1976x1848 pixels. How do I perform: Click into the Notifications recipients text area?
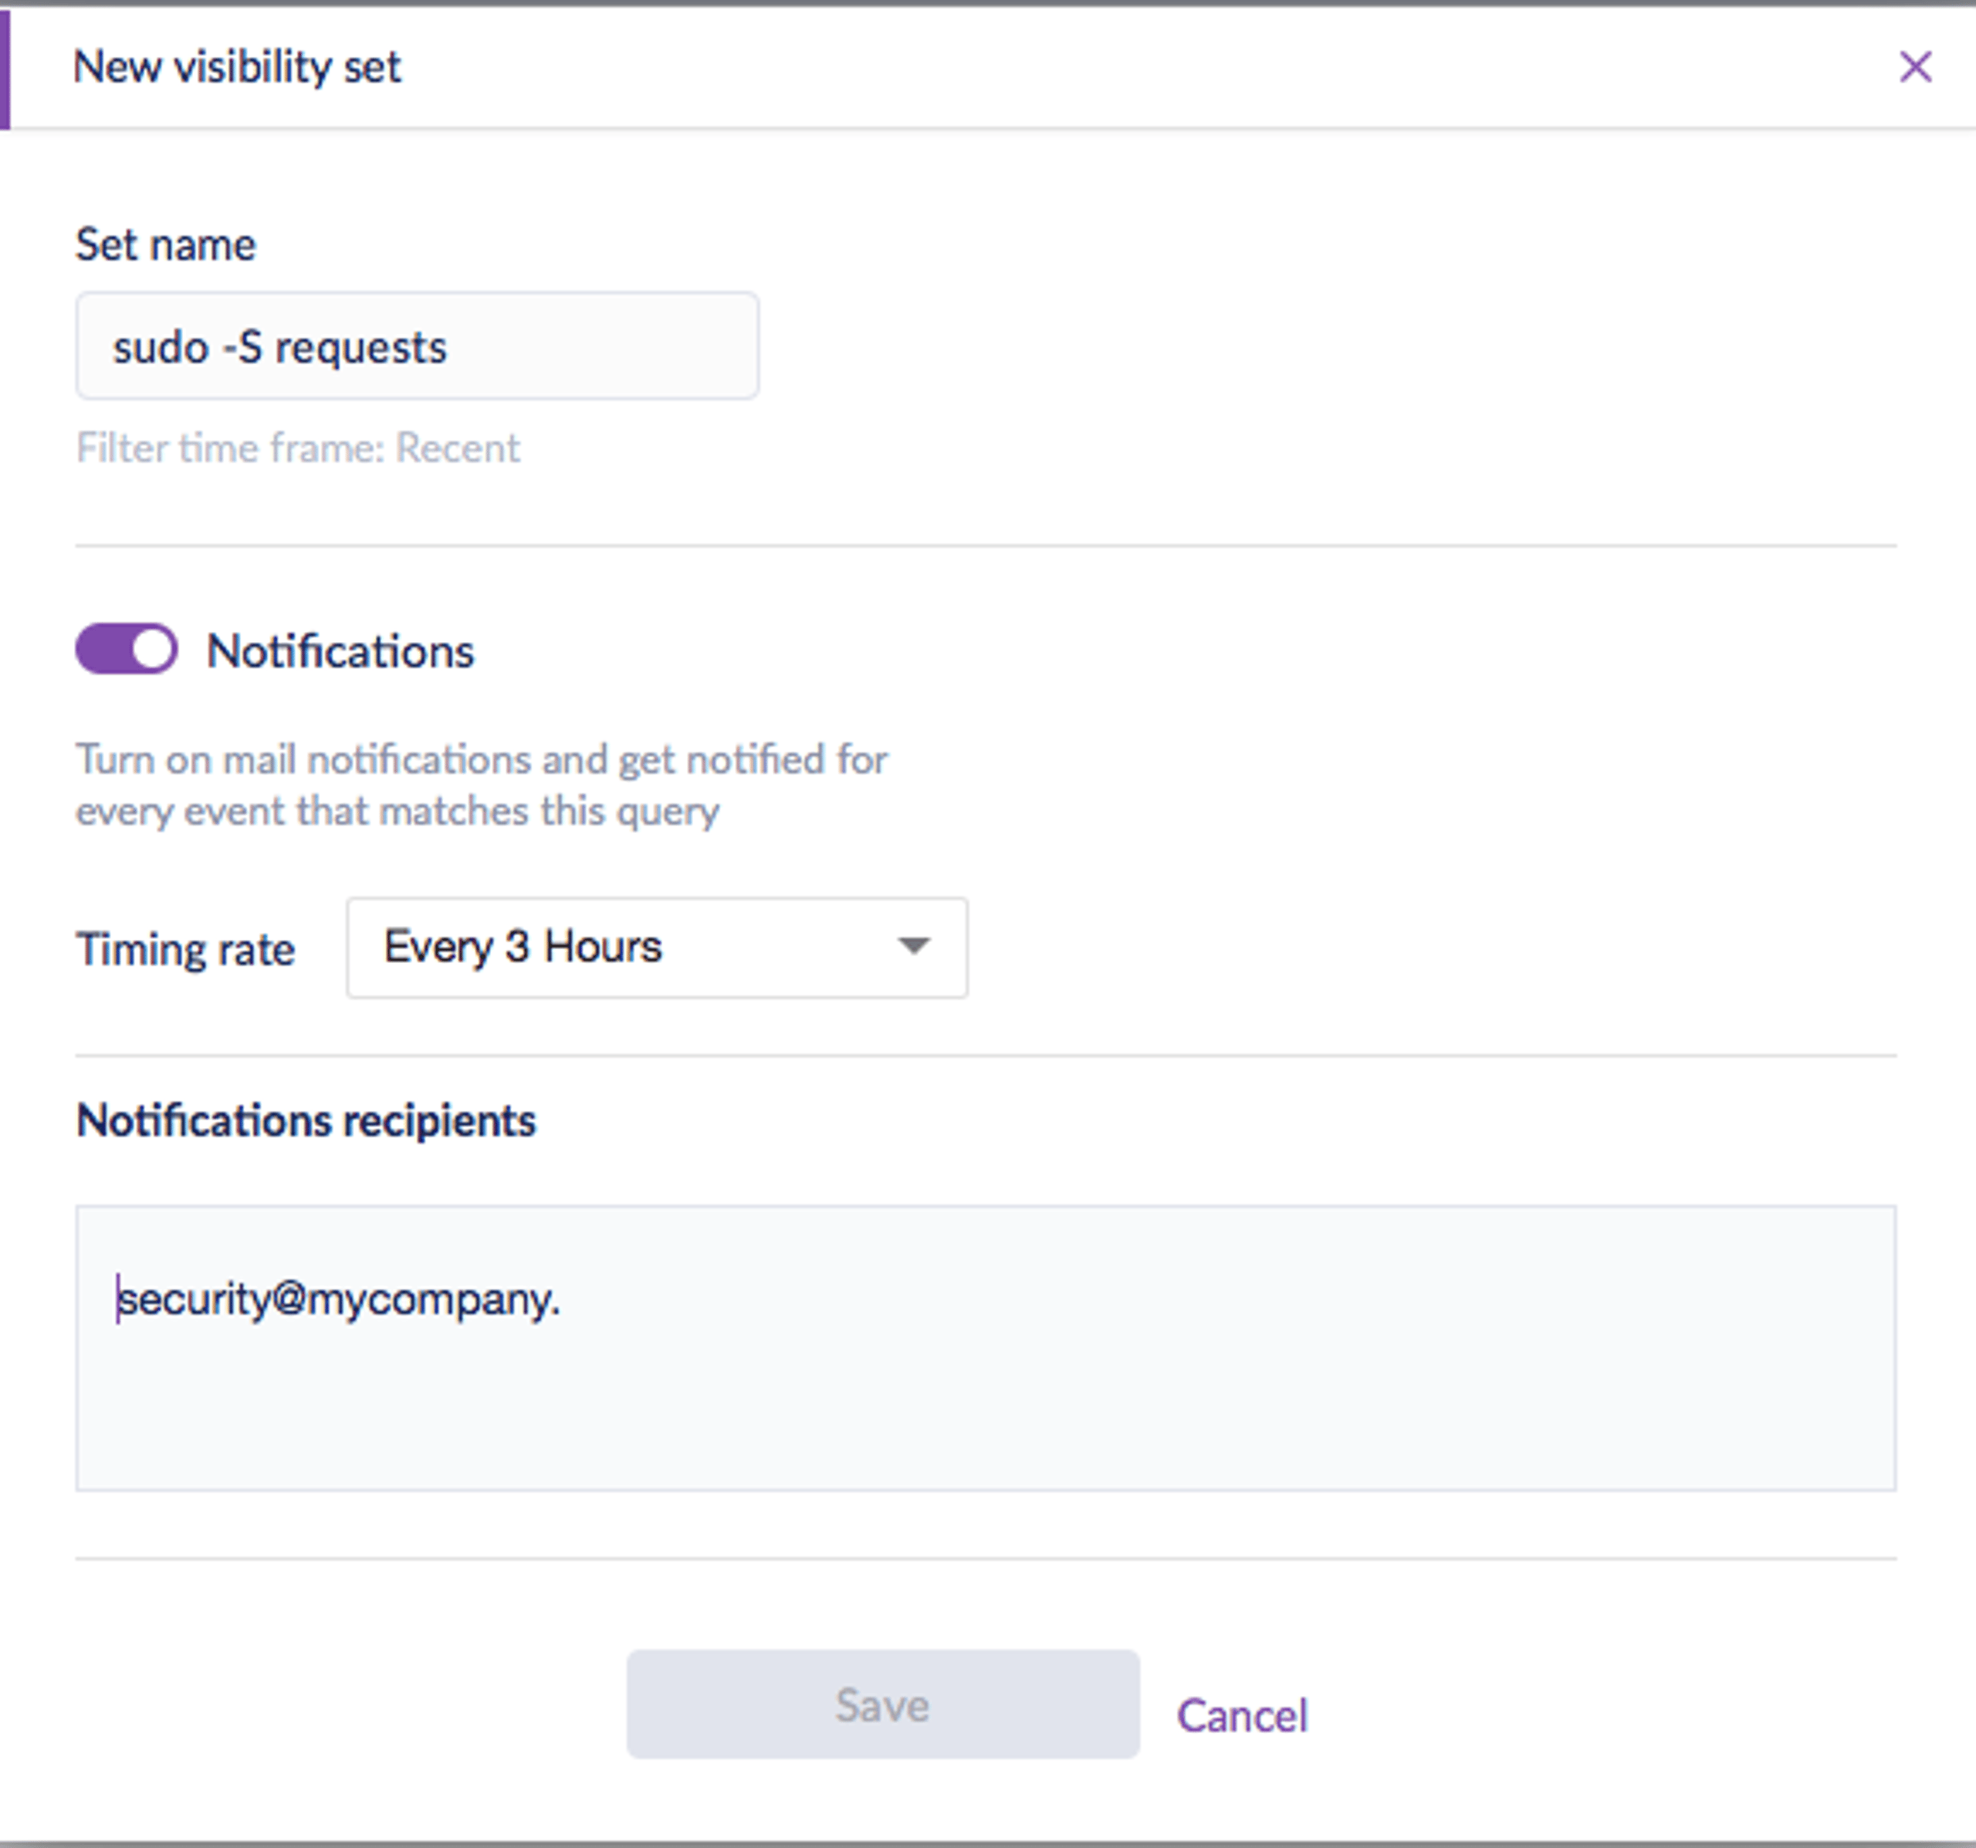986,1348
